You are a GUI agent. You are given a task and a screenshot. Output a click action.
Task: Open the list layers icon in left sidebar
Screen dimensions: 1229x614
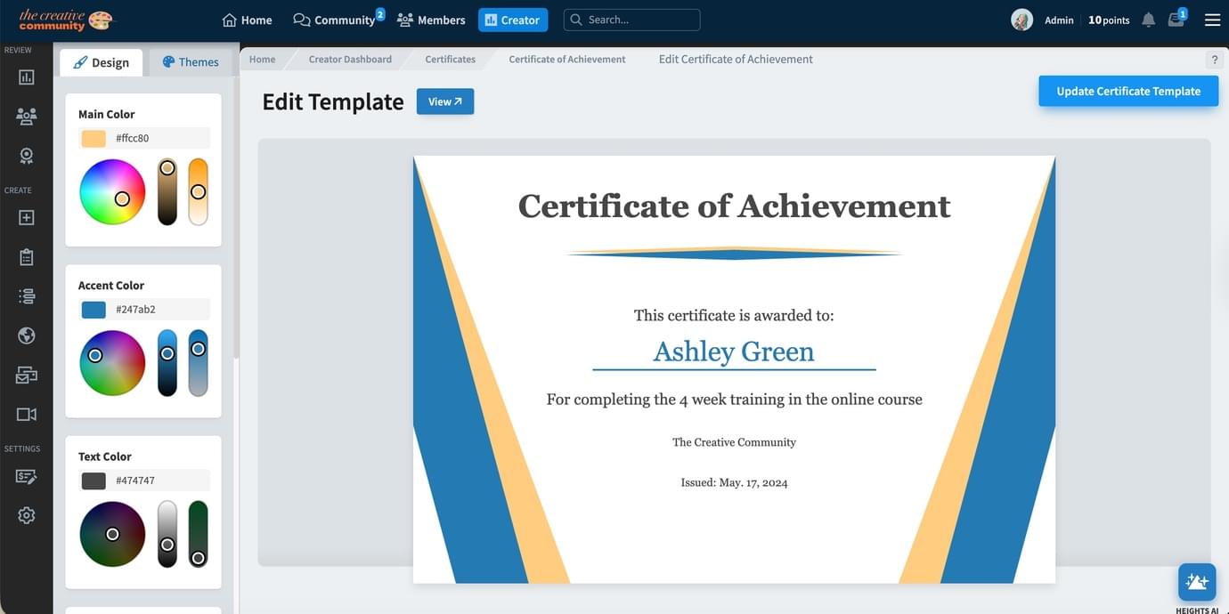(x=26, y=296)
